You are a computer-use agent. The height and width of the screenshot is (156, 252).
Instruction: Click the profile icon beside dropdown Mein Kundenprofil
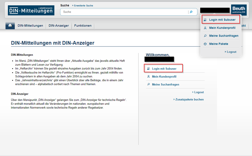point(205,28)
